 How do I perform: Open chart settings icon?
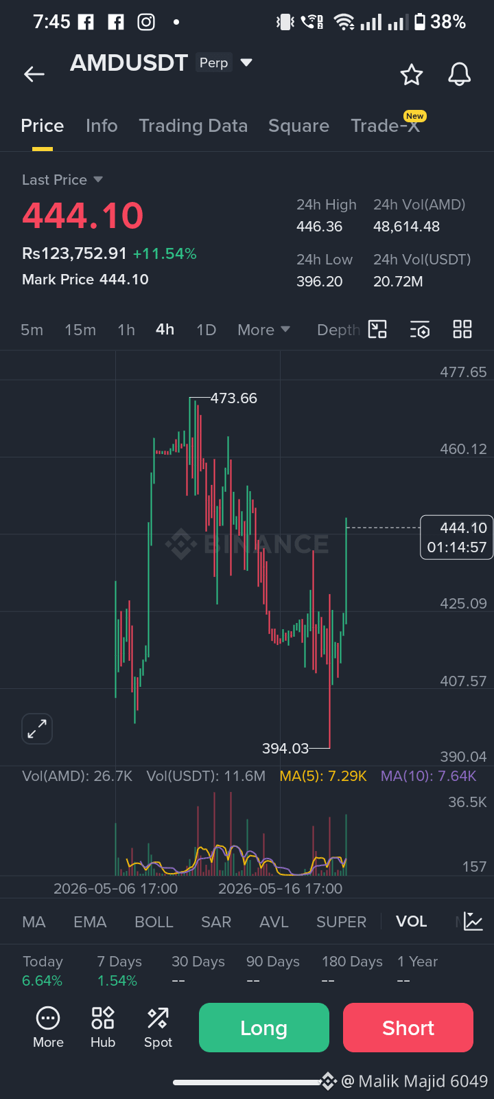coord(420,330)
